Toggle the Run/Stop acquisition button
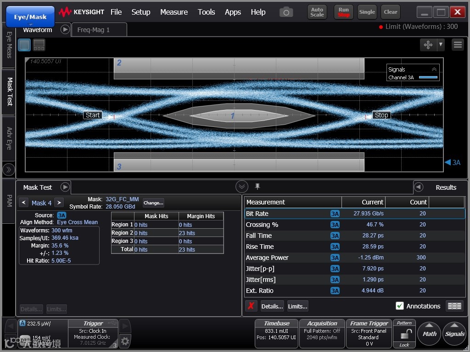 point(344,12)
